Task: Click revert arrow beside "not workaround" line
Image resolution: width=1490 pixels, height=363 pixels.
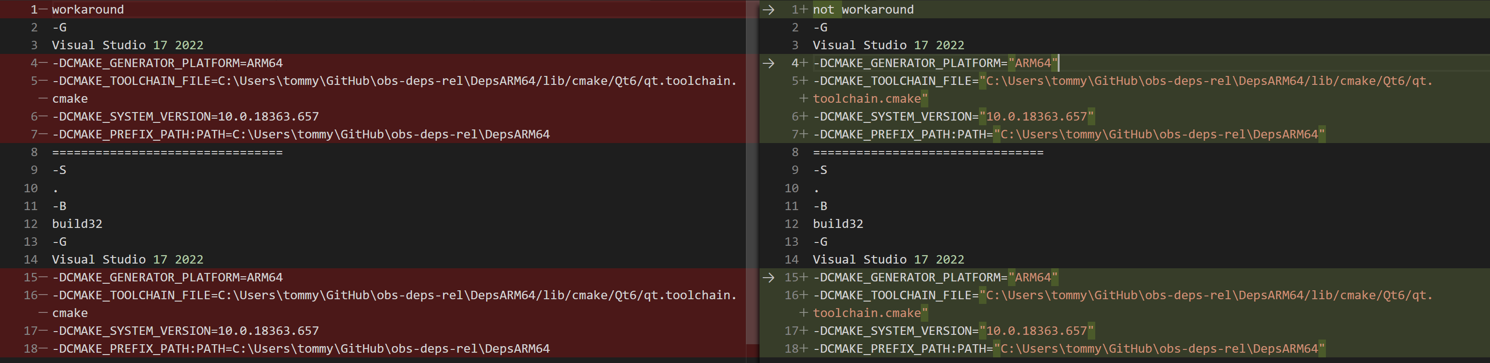Action: pos(768,9)
